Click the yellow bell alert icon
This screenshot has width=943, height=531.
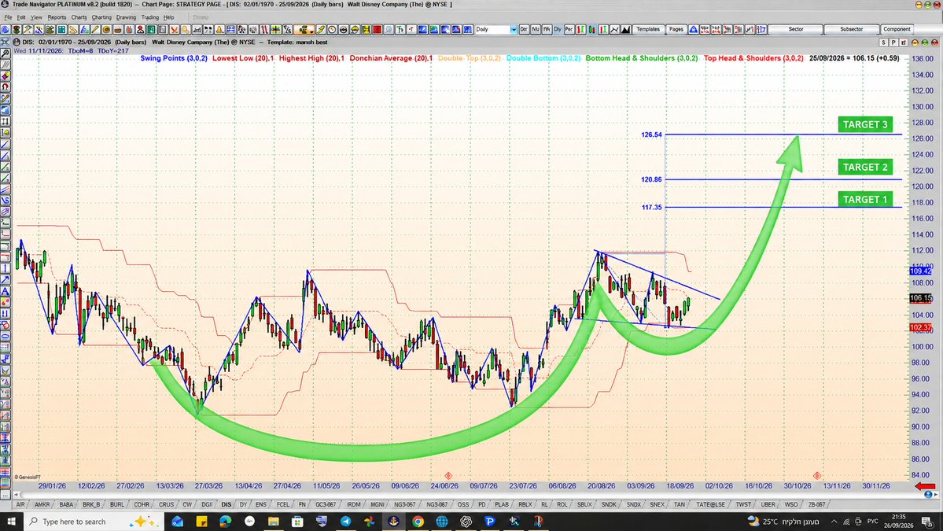pyautogui.click(x=219, y=29)
